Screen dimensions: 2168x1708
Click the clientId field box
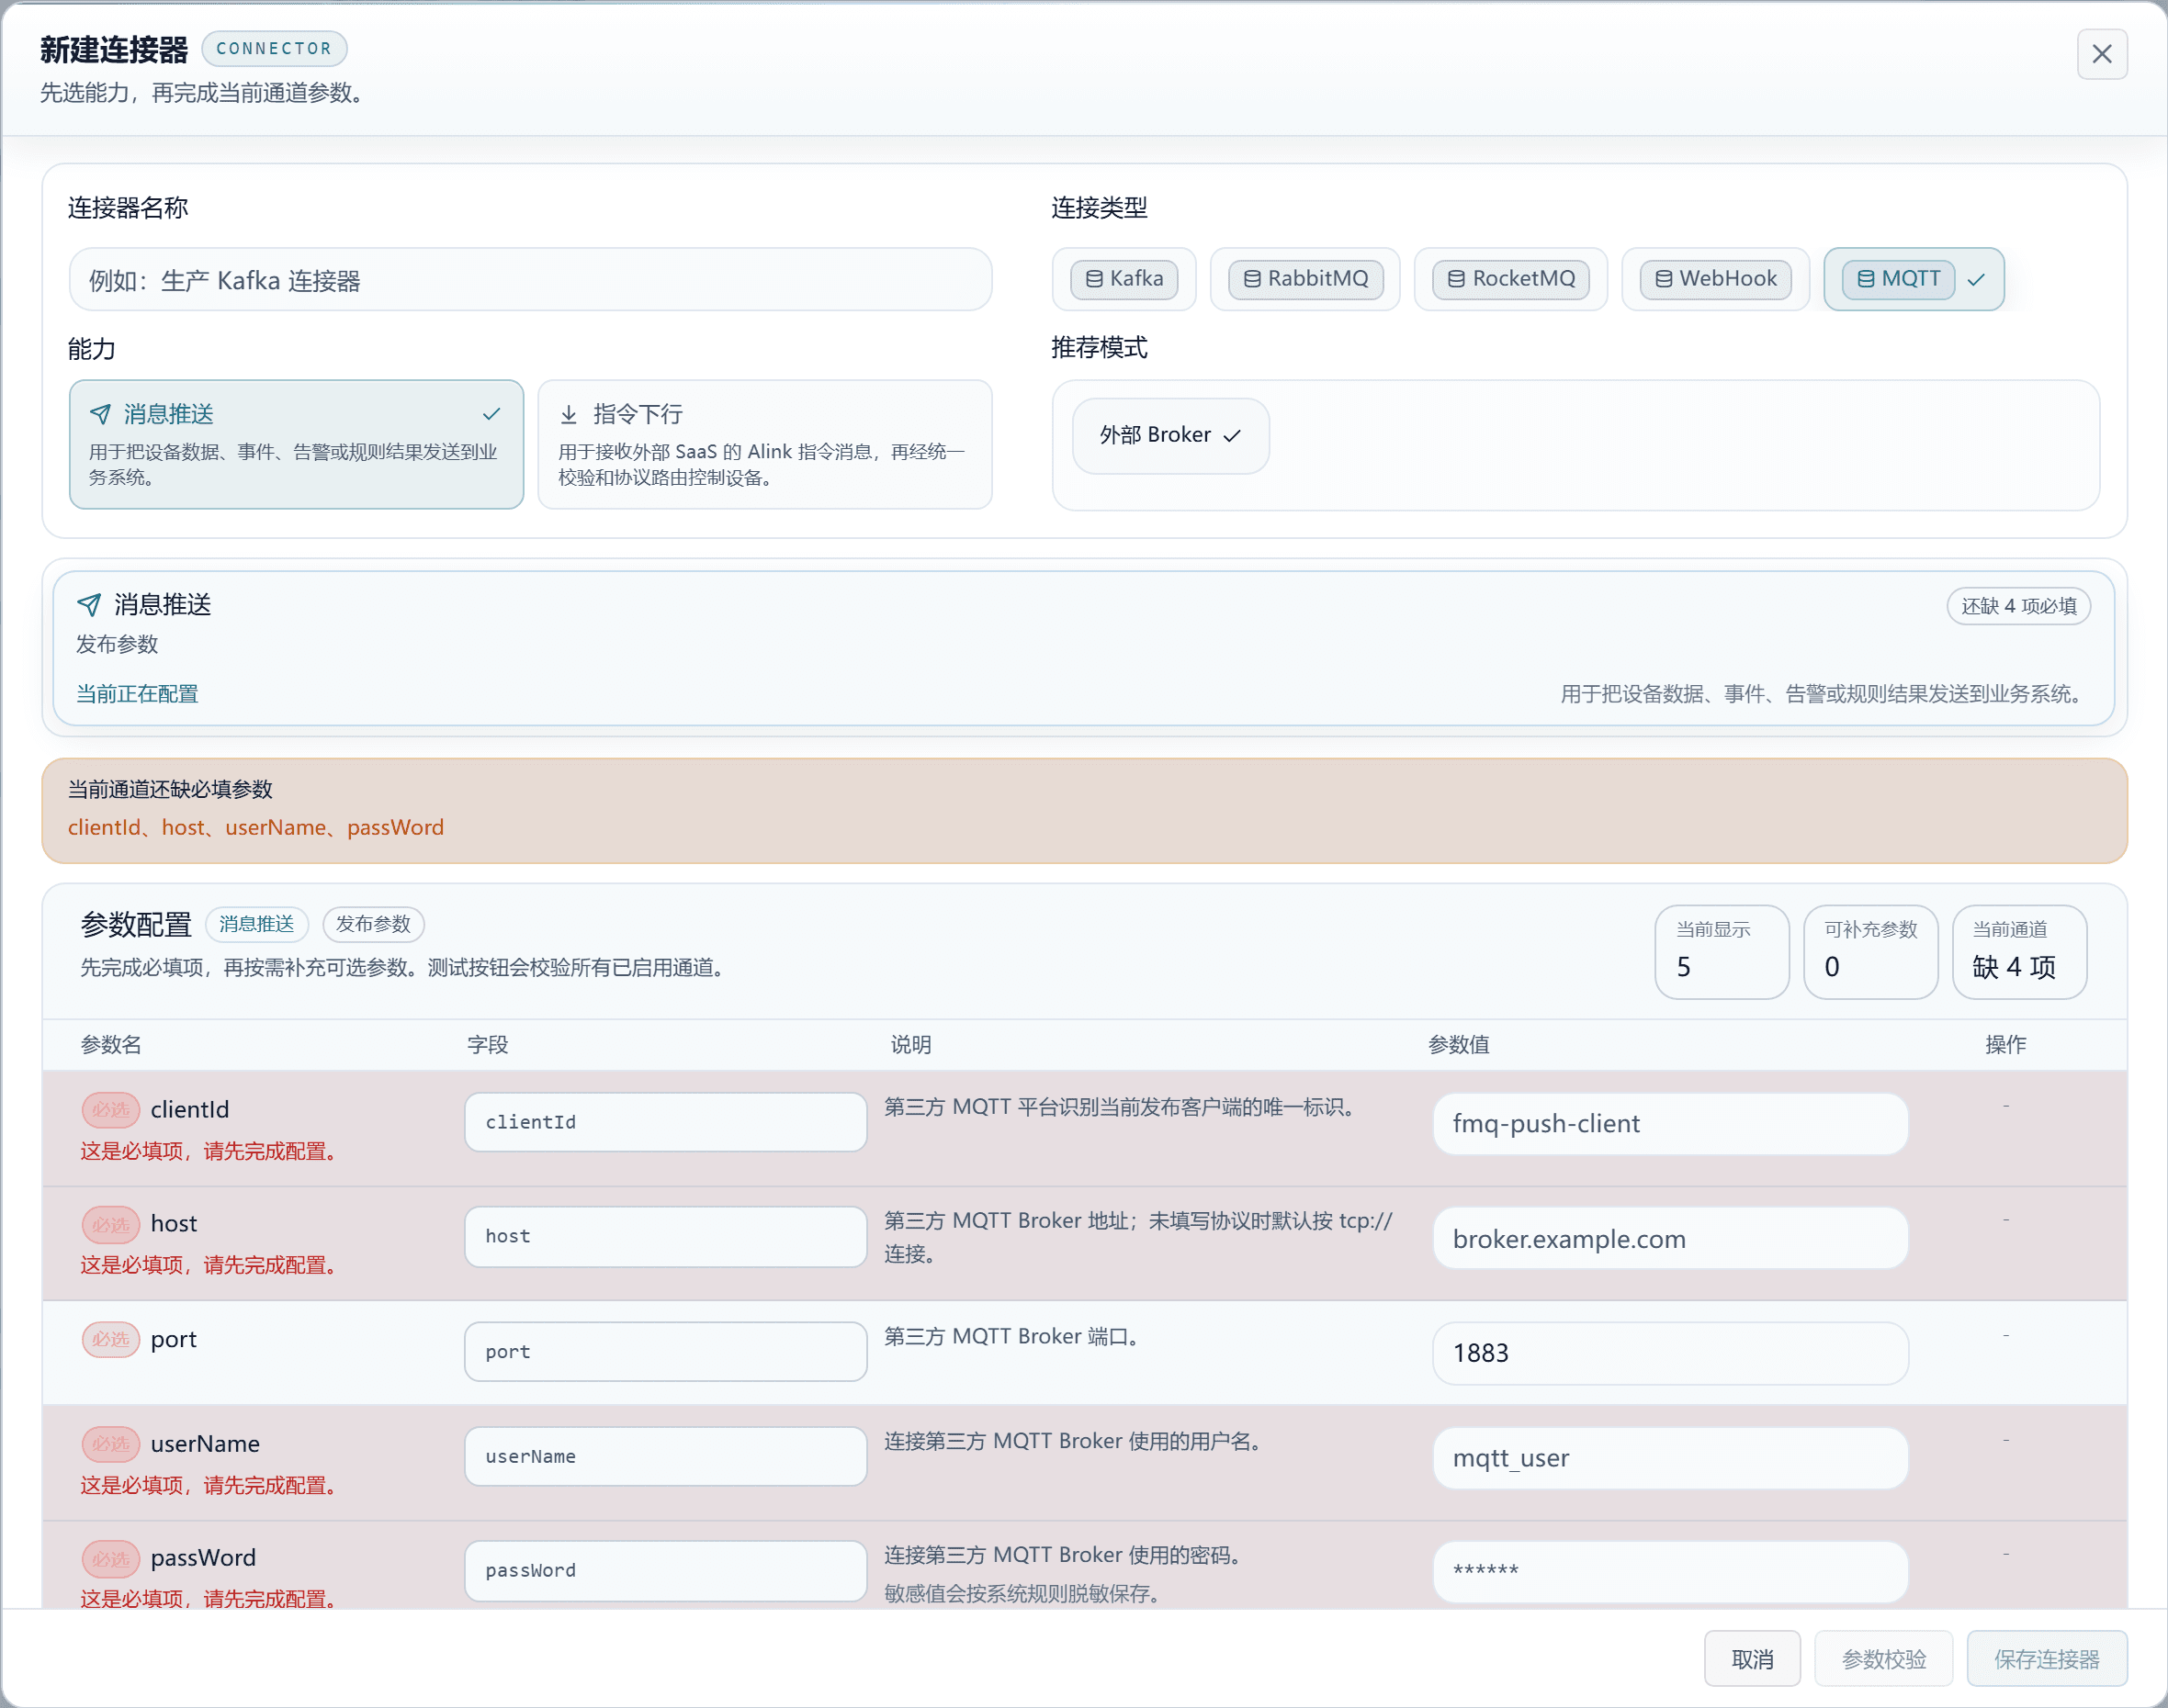[x=665, y=1122]
